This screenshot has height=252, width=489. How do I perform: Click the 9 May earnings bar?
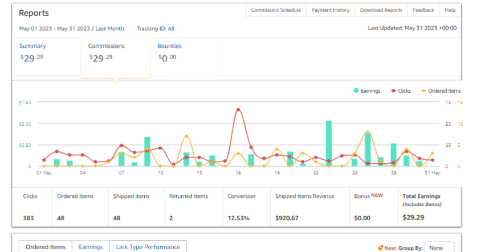click(148, 151)
